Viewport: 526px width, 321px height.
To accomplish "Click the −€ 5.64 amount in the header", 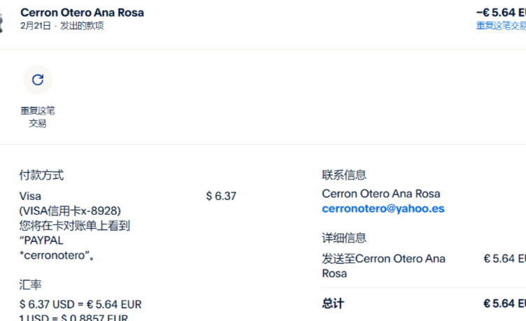I will point(501,12).
